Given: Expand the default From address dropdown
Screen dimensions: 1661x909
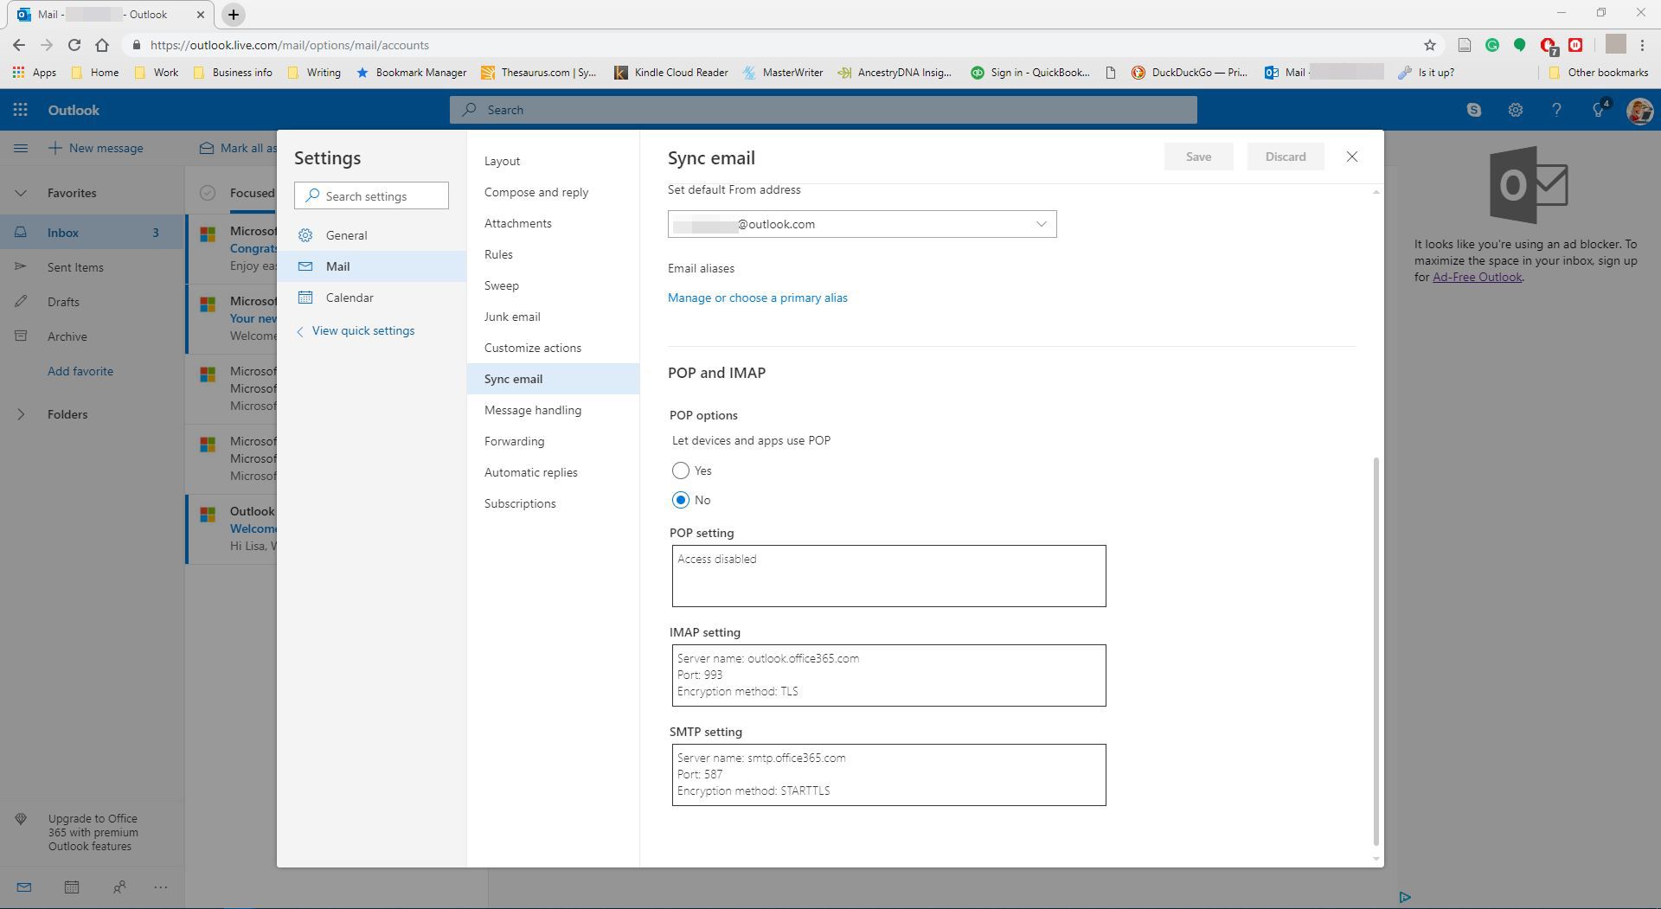Looking at the screenshot, I should 862,224.
